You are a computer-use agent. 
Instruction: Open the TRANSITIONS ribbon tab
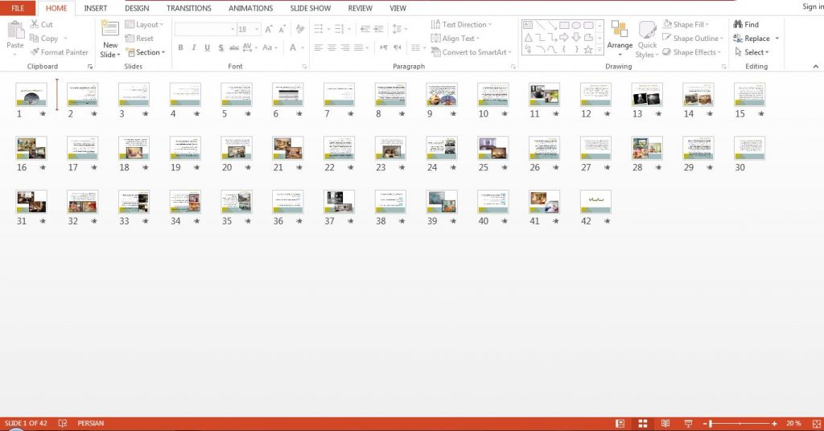[188, 8]
